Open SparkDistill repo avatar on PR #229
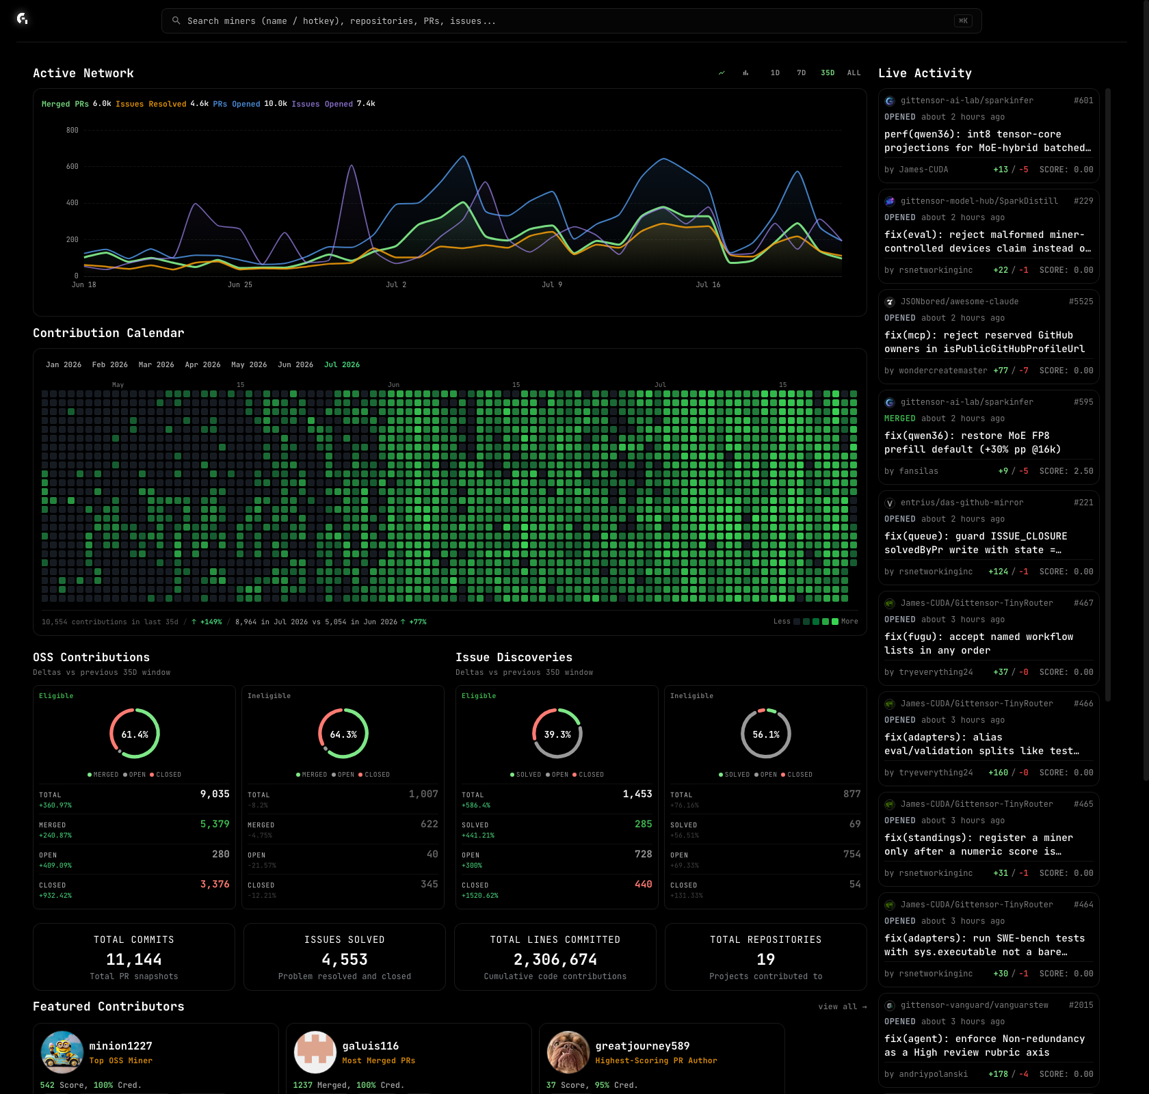Image resolution: width=1149 pixels, height=1094 pixels. pyautogui.click(x=890, y=201)
